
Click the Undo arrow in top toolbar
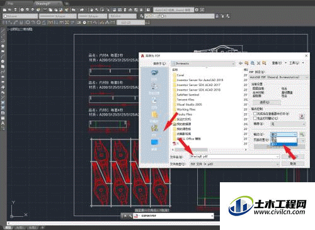click(x=74, y=9)
